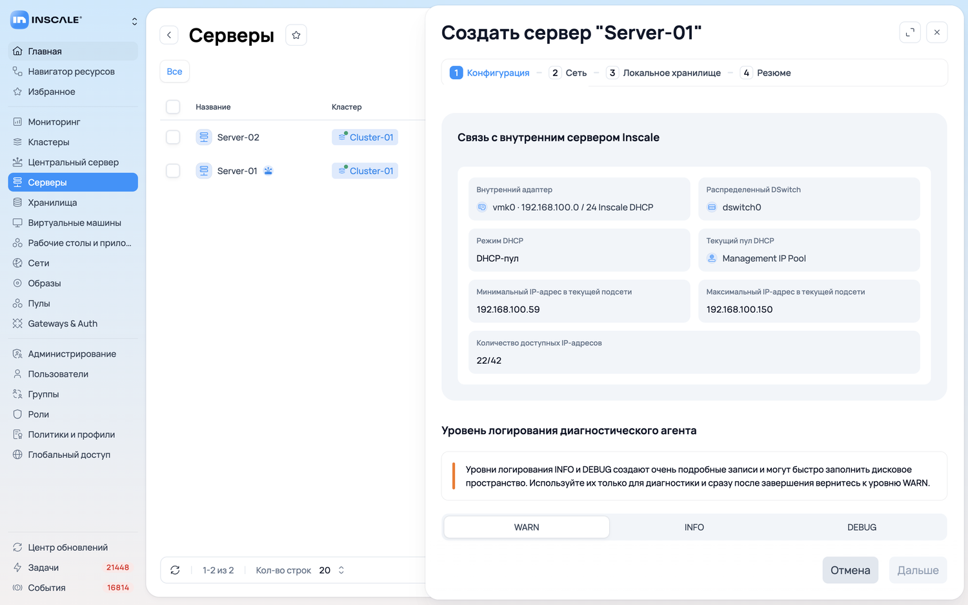
Task: Open the workspace switcher chevron beside Inscale
Action: point(134,21)
